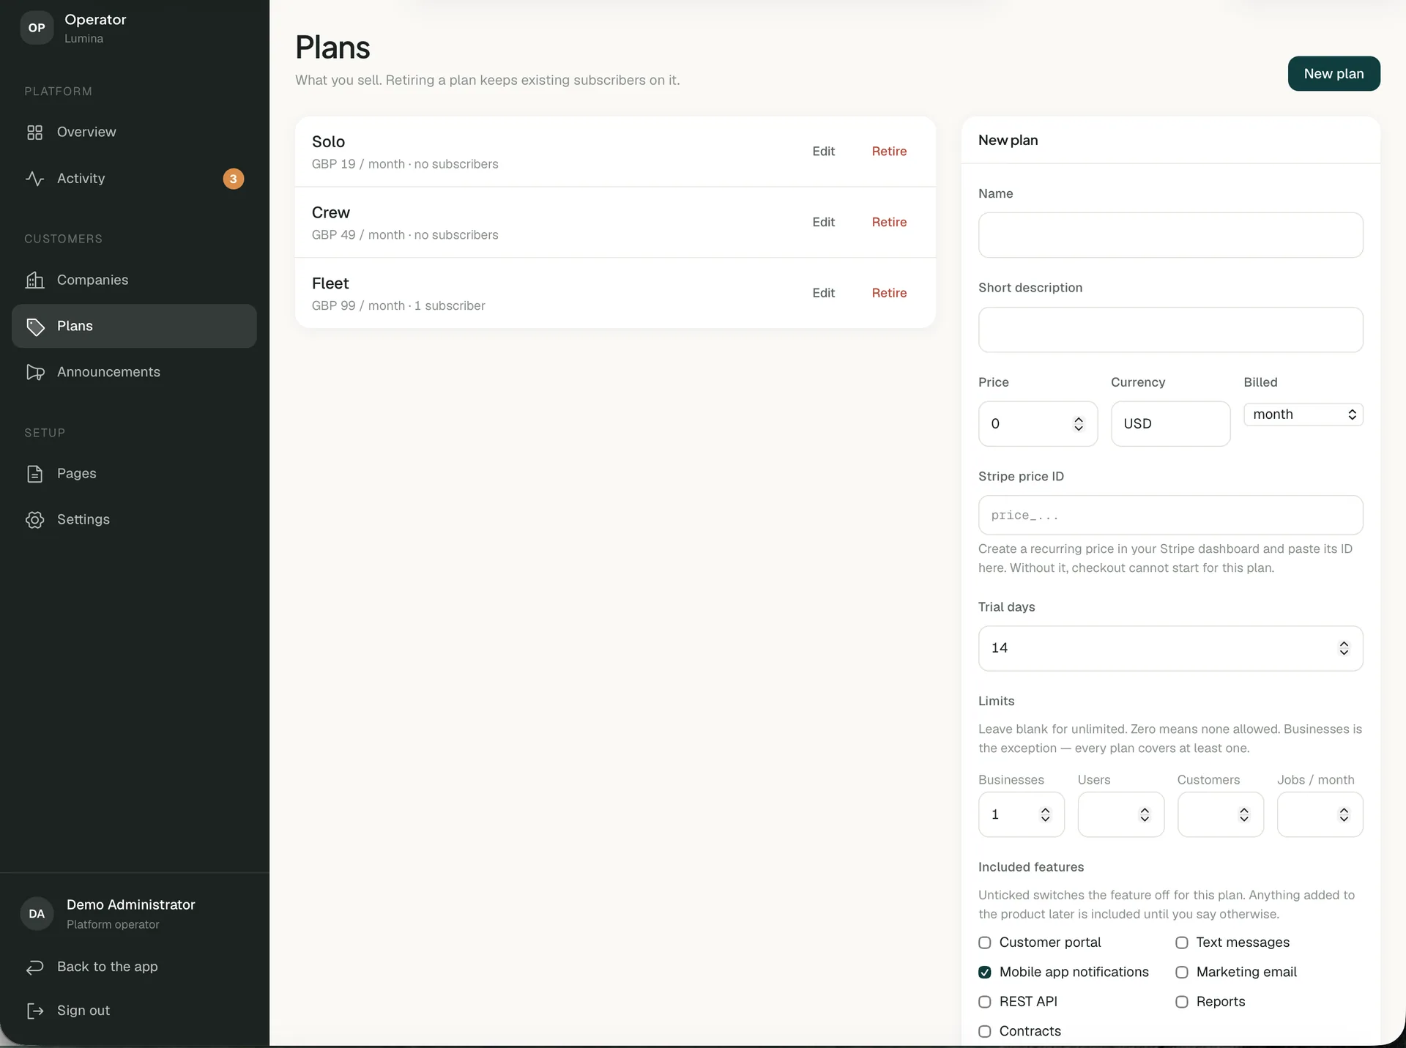Click the Price field stepper arrows

pyautogui.click(x=1079, y=424)
